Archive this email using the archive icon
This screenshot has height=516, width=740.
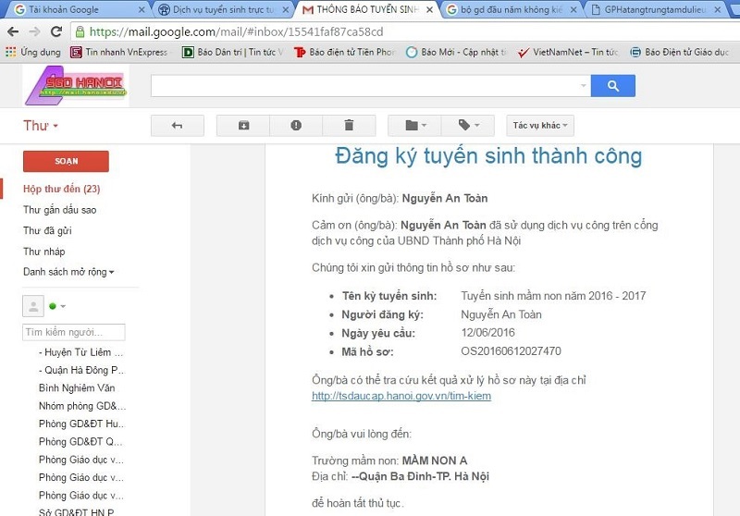click(243, 125)
